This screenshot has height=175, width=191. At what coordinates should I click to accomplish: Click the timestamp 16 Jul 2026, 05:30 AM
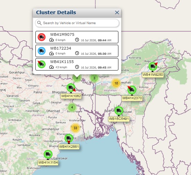tap(96, 54)
